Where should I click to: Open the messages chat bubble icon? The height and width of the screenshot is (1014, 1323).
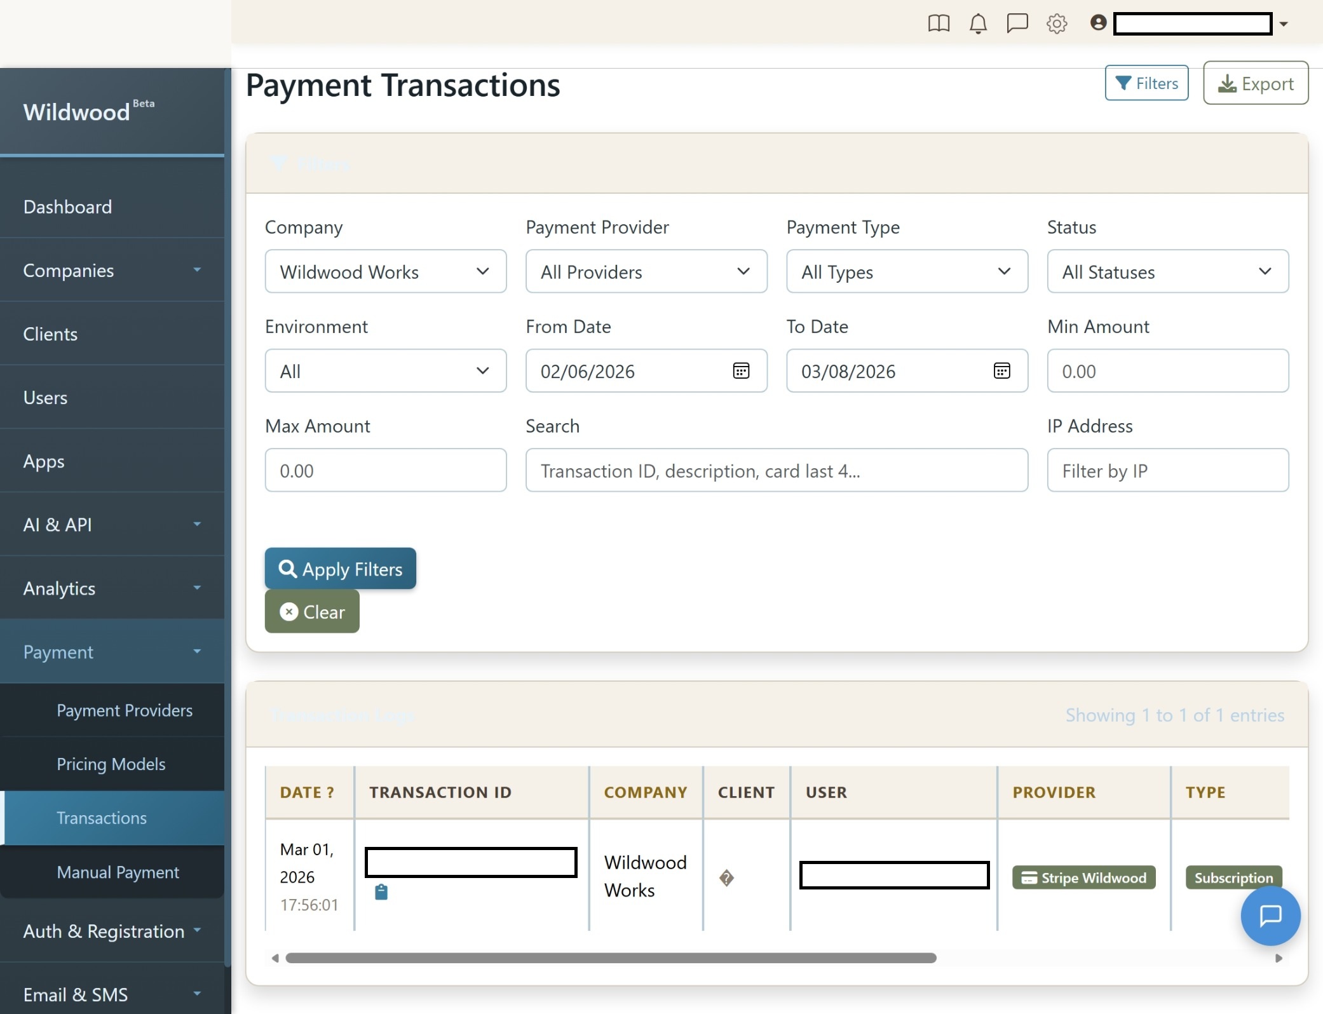[x=1017, y=24]
